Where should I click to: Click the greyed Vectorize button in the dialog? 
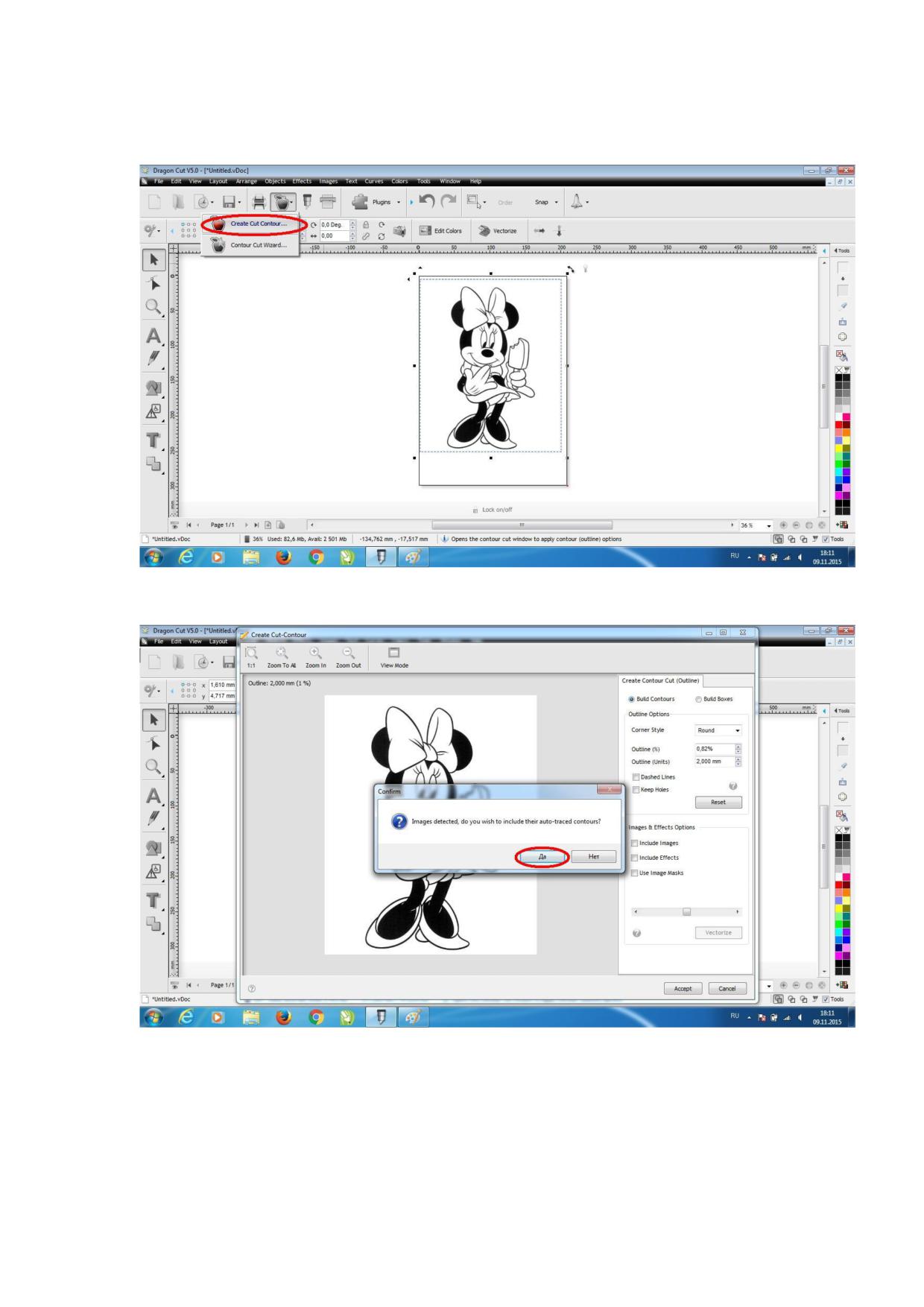(x=718, y=933)
